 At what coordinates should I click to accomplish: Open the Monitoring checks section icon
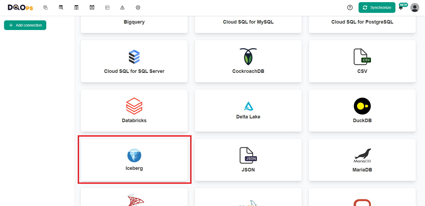click(76, 8)
